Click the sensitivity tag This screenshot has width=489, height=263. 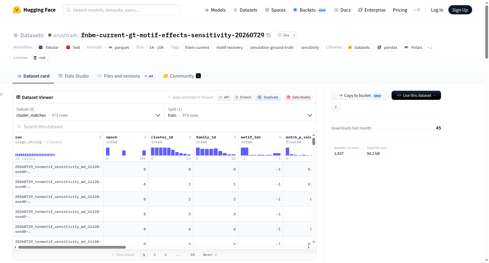click(x=310, y=47)
